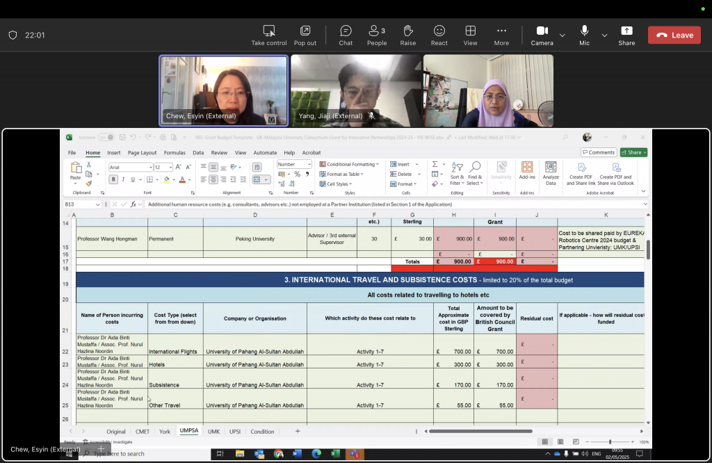Open the React emoji options

(x=439, y=35)
